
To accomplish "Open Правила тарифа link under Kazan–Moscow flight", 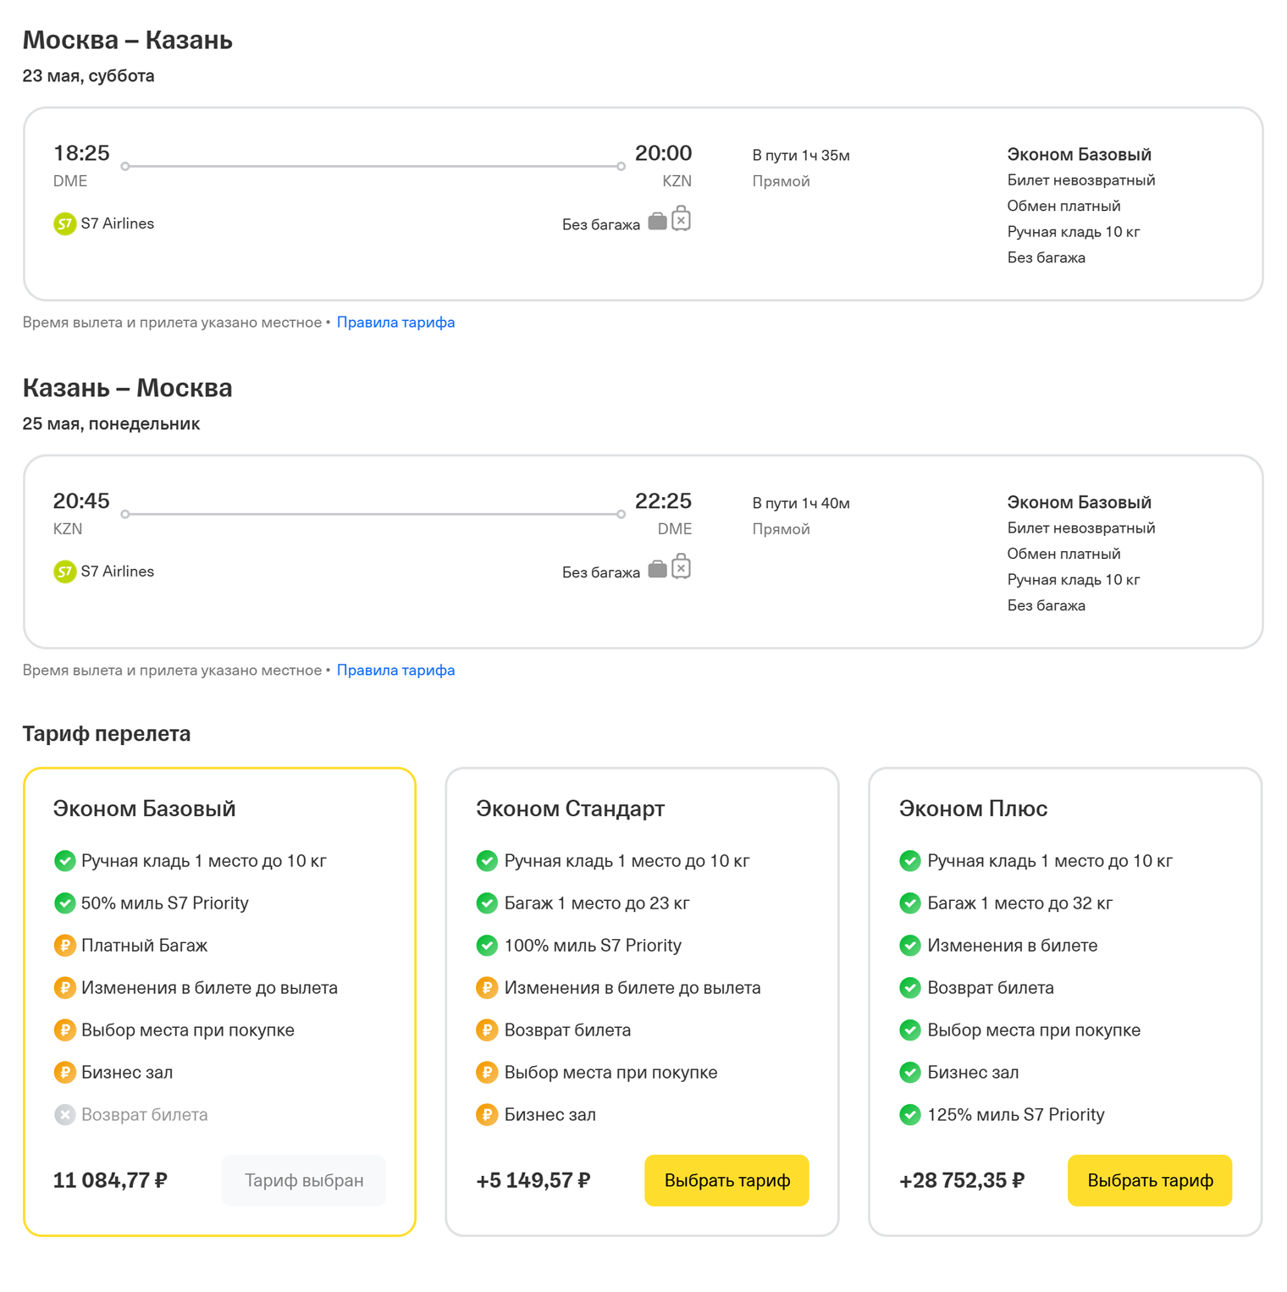I will click(x=395, y=671).
